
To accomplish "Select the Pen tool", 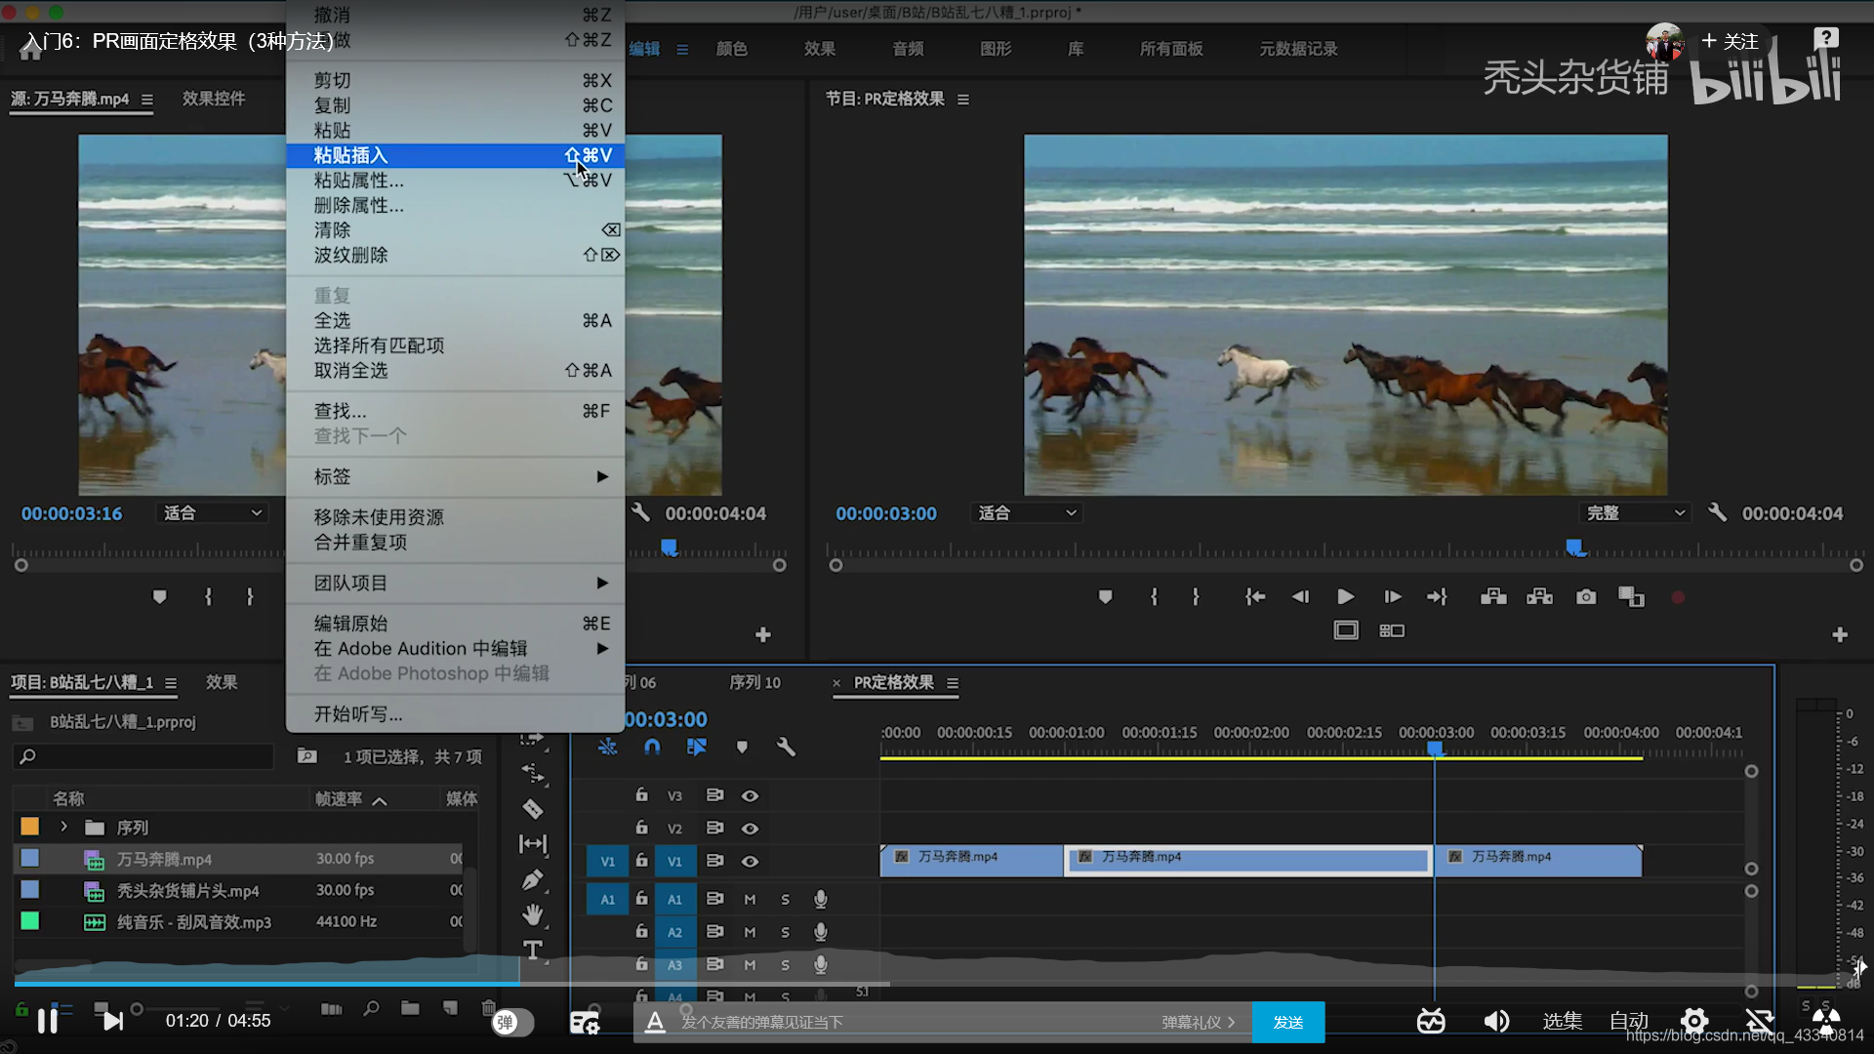I will click(533, 880).
